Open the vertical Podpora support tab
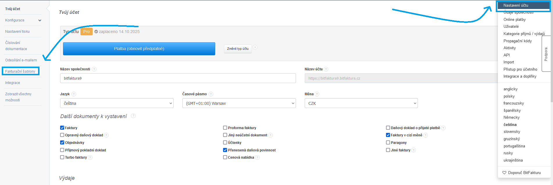The height and width of the screenshot is (185, 553). [x=546, y=54]
